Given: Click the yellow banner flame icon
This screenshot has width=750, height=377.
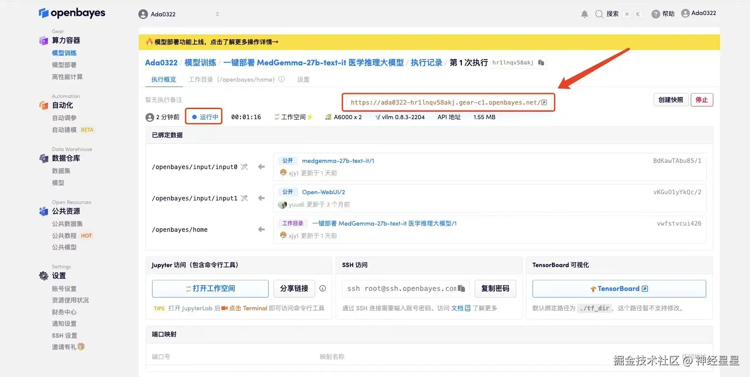Looking at the screenshot, I should (149, 42).
